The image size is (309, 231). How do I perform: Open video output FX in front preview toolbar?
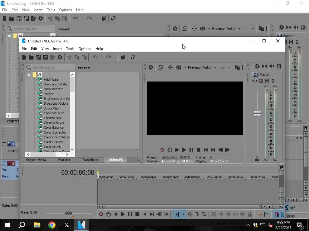(170, 67)
